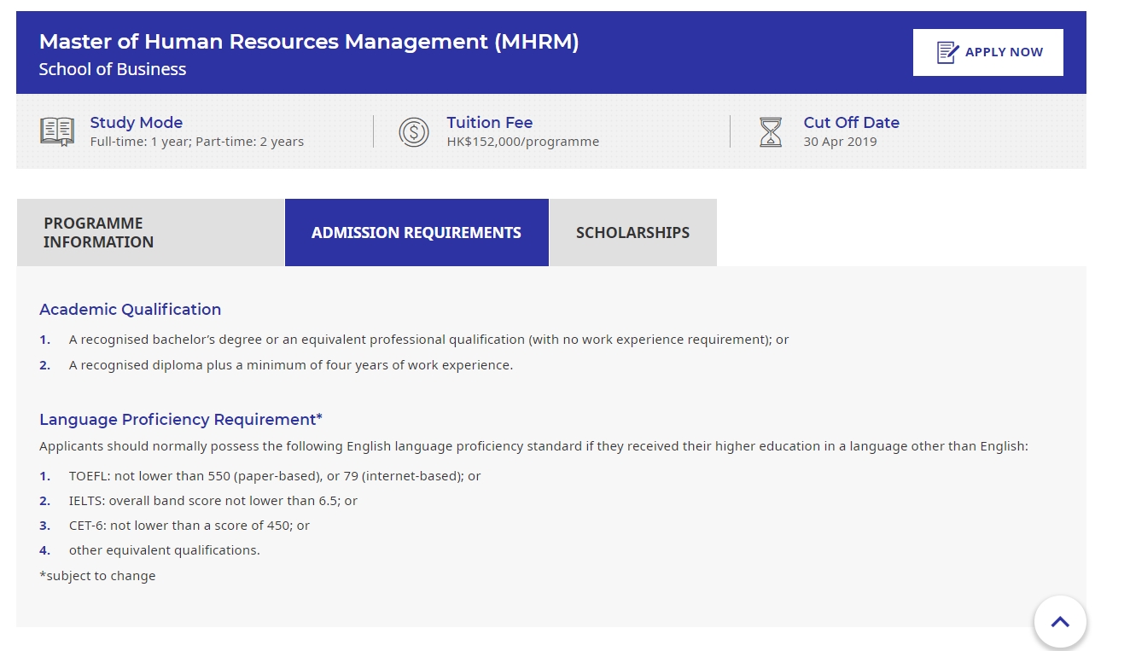
Task: Click the '*subject to change' note
Action: click(x=97, y=576)
